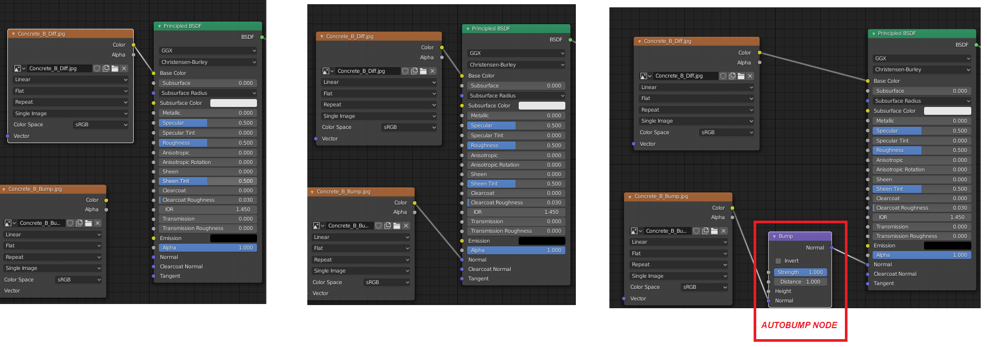Unlink image with X in left screenshot's Concrete_B_Bump node

(x=98, y=223)
